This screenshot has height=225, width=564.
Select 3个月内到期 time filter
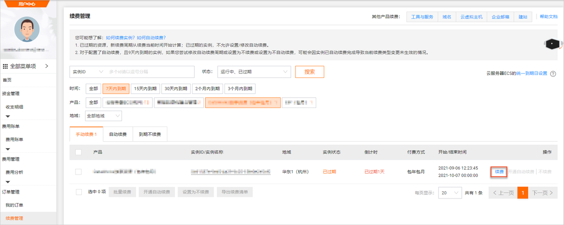[240, 89]
